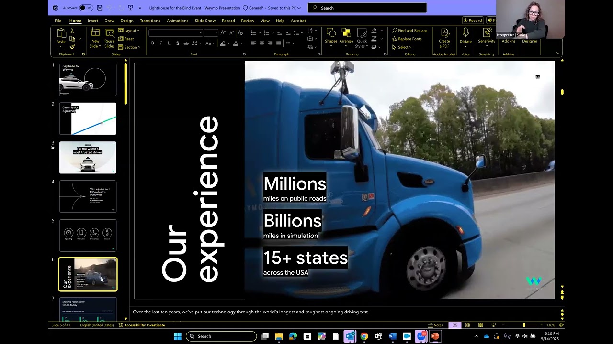Click English (United States) language indicator
The width and height of the screenshot is (613, 344).
coord(97,325)
